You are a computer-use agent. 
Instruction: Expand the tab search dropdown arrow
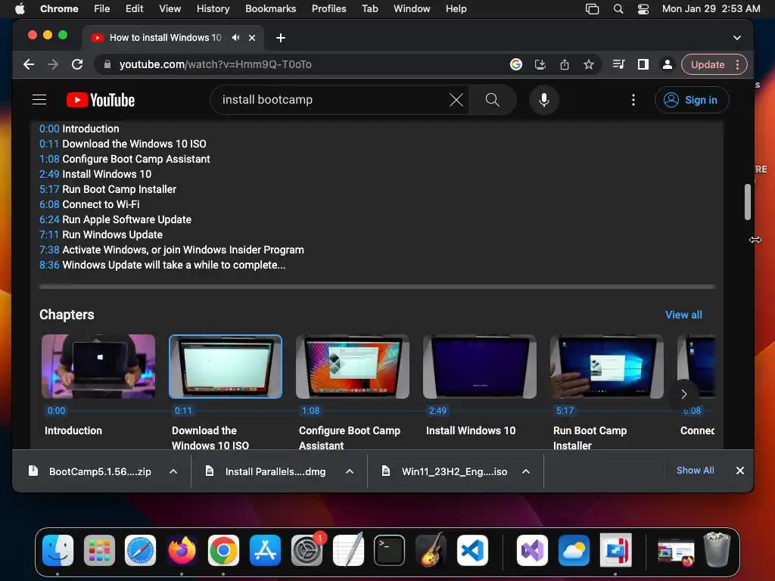[x=737, y=38]
